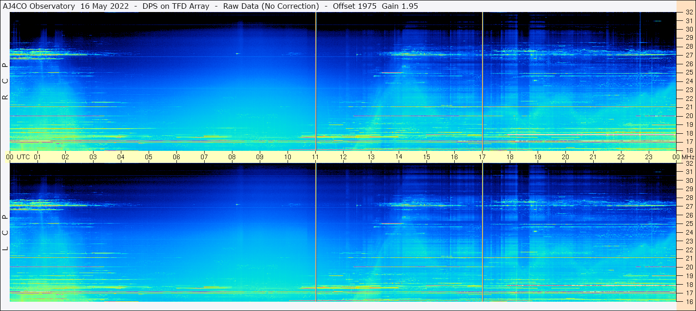The height and width of the screenshot is (311, 696).
Task: Select hour 14 on the time axis
Action: 399,157
